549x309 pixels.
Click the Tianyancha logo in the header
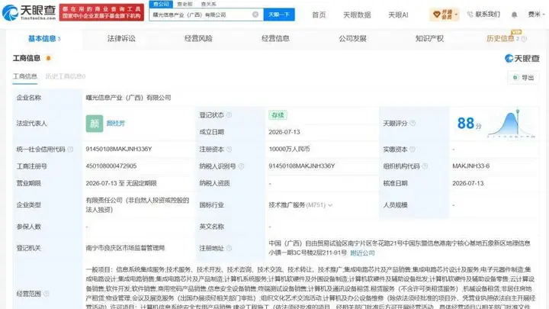tap(29, 12)
